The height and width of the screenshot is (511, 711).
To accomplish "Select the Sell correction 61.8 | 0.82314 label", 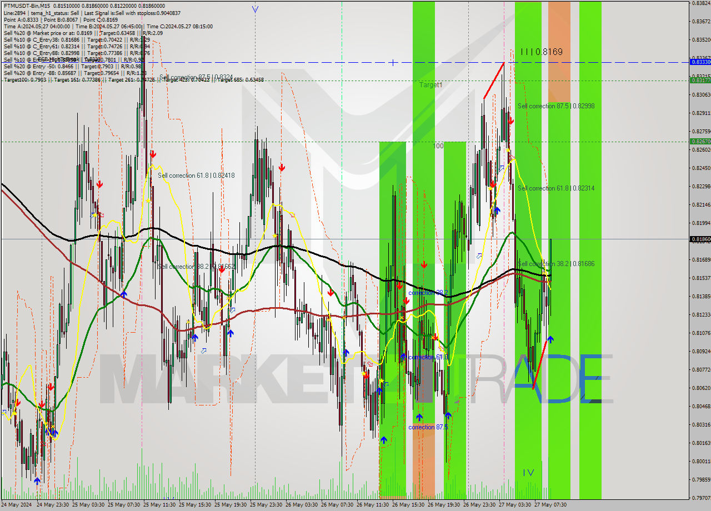I will tap(556, 188).
